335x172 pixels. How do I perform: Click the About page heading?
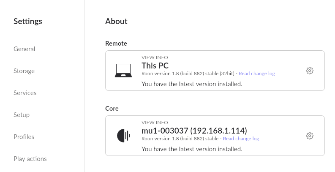coord(116,22)
